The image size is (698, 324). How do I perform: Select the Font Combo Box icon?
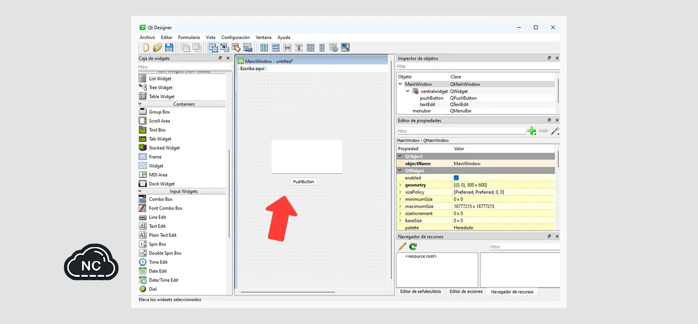[143, 208]
